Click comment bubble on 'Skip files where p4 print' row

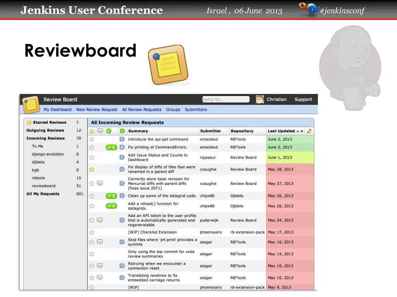[100, 242]
